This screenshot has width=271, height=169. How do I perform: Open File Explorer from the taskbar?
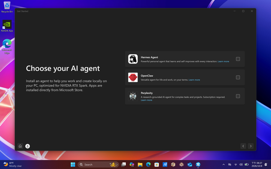(x=140, y=164)
